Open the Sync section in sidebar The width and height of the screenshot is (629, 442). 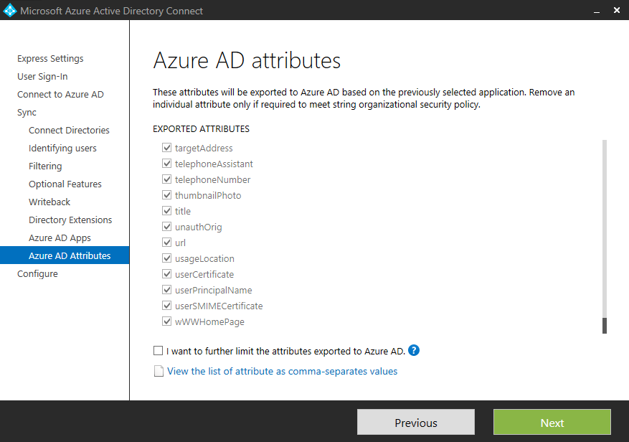27,113
